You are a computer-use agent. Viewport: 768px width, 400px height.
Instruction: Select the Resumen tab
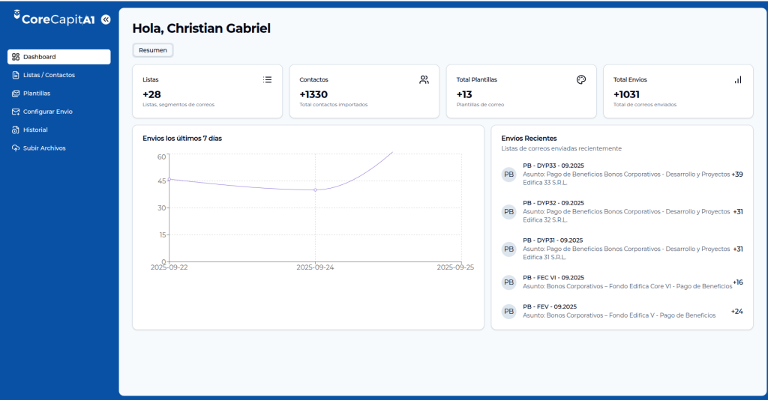[153, 50]
